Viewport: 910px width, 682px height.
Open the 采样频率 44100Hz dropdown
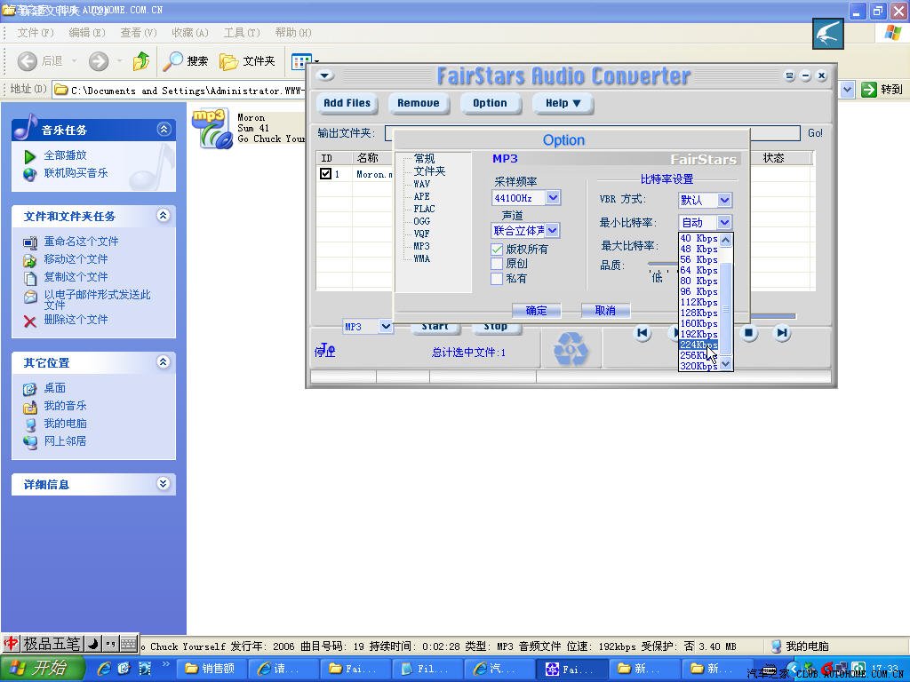(553, 198)
